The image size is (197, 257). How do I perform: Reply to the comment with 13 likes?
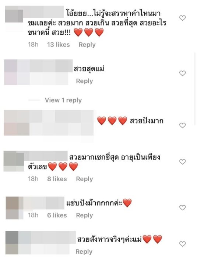click(x=87, y=45)
